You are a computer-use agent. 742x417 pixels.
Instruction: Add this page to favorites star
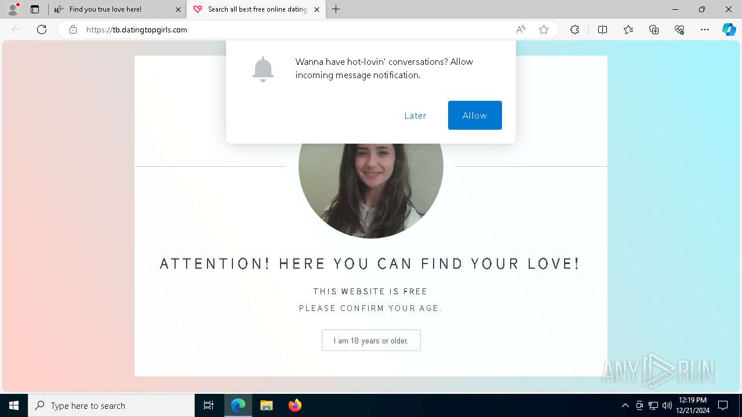click(x=544, y=30)
